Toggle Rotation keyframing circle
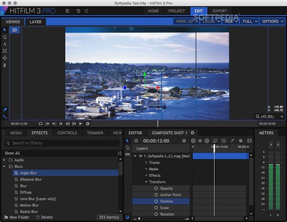This screenshot has width=287, height=222. [156, 214]
